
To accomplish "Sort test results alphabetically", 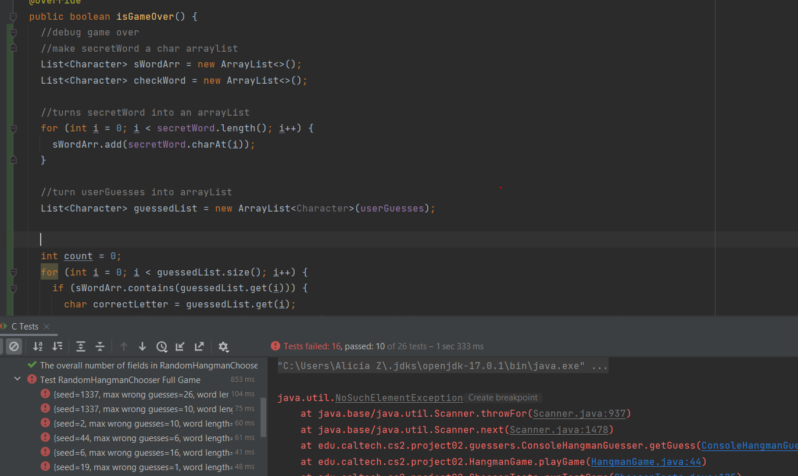I will click(x=38, y=346).
